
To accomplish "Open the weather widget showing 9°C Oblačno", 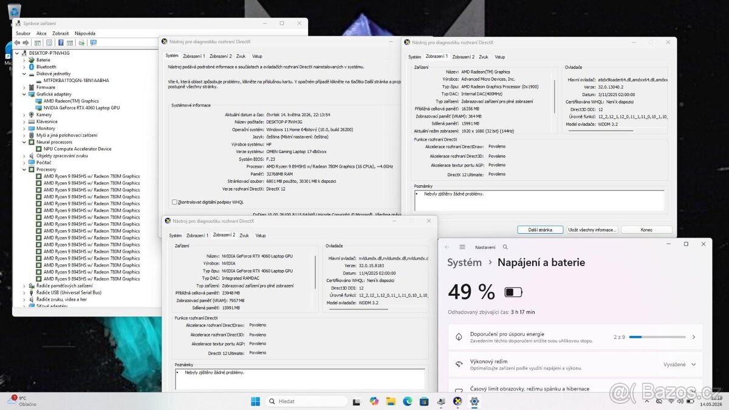I will coord(21,401).
